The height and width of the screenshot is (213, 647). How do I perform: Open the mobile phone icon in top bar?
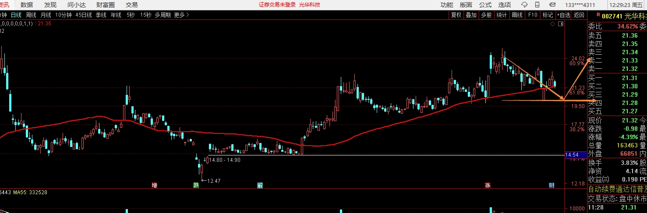(538, 5)
